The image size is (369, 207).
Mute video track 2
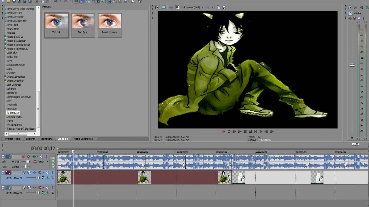point(47,173)
